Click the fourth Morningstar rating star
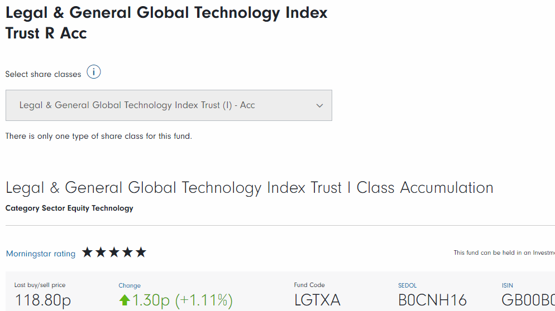This screenshot has height=311, width=555. click(127, 252)
